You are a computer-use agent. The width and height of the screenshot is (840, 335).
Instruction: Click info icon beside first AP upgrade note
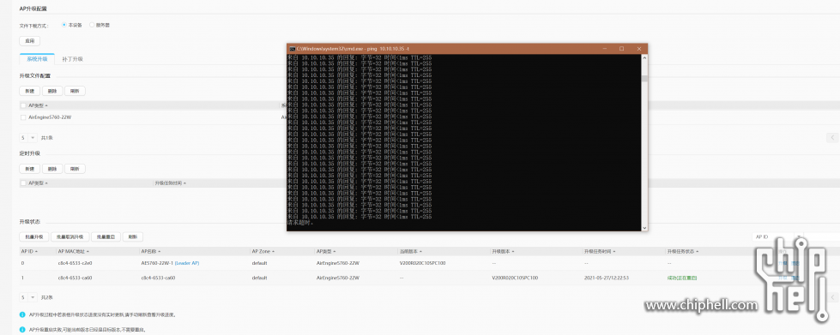[x=22, y=314]
